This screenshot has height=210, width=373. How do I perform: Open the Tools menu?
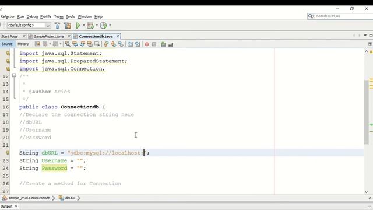(x=70, y=17)
